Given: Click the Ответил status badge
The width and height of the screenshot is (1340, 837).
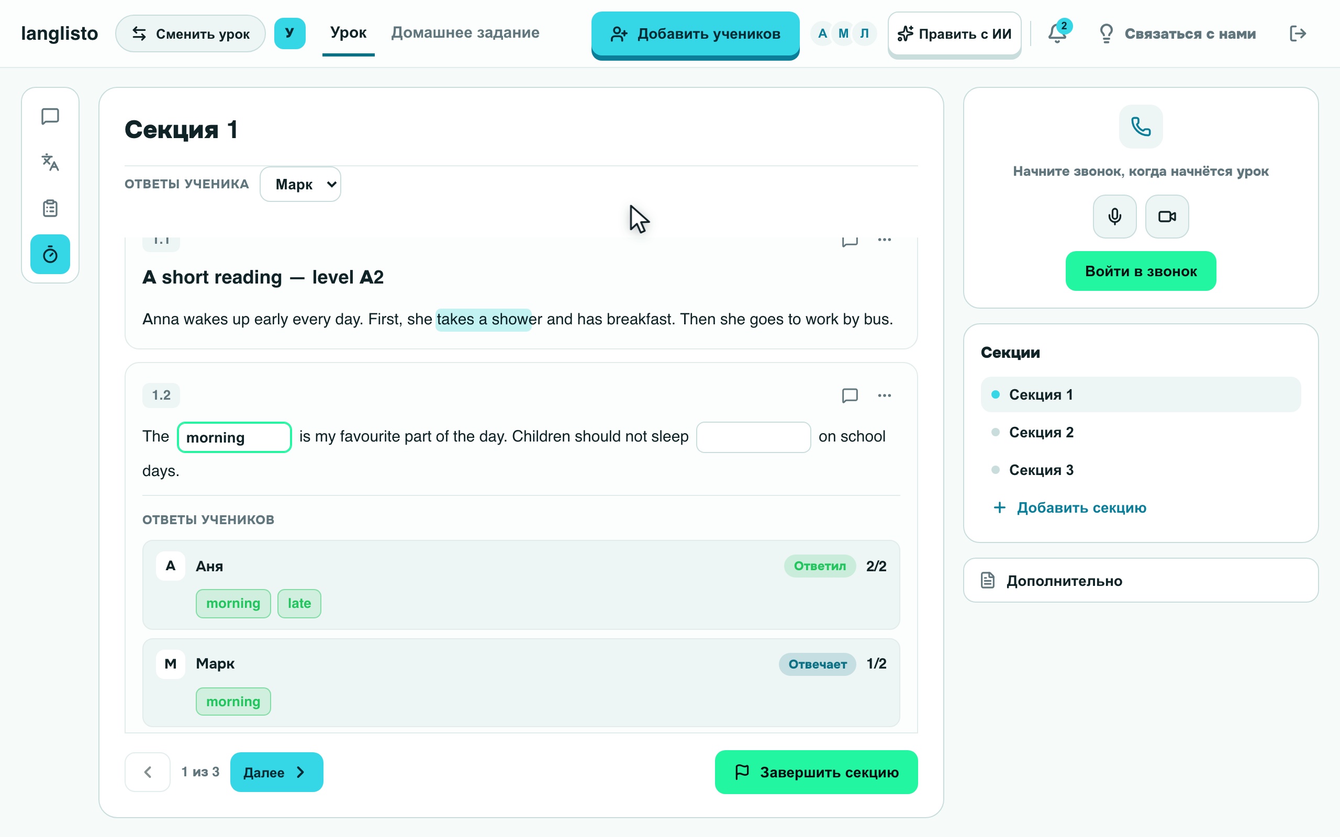Looking at the screenshot, I should click(x=820, y=565).
